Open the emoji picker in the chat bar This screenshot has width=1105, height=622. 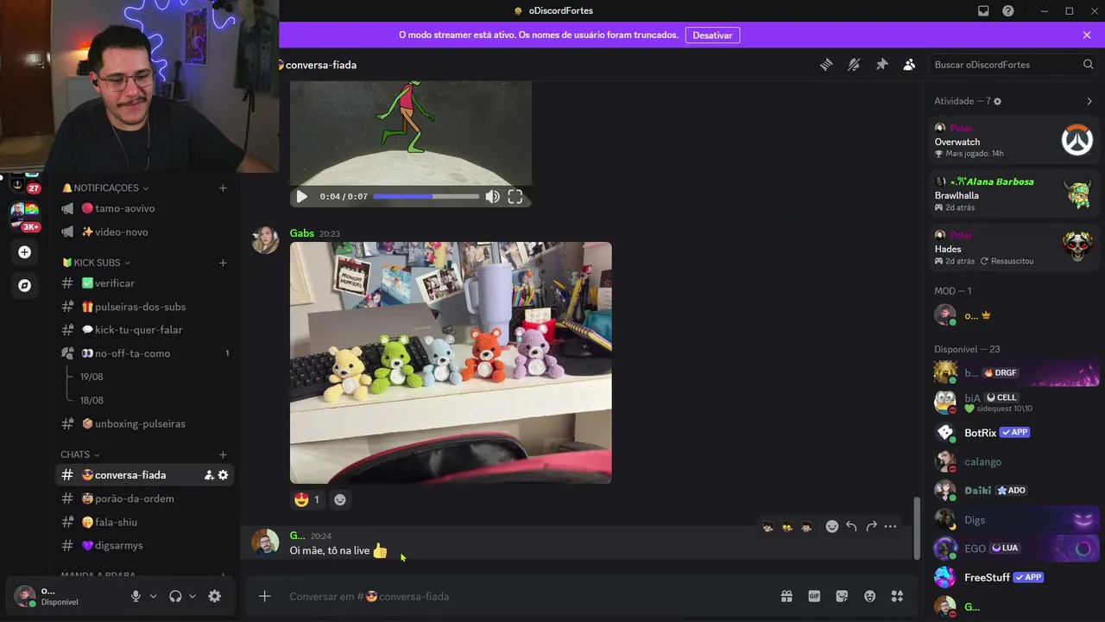[x=869, y=596]
